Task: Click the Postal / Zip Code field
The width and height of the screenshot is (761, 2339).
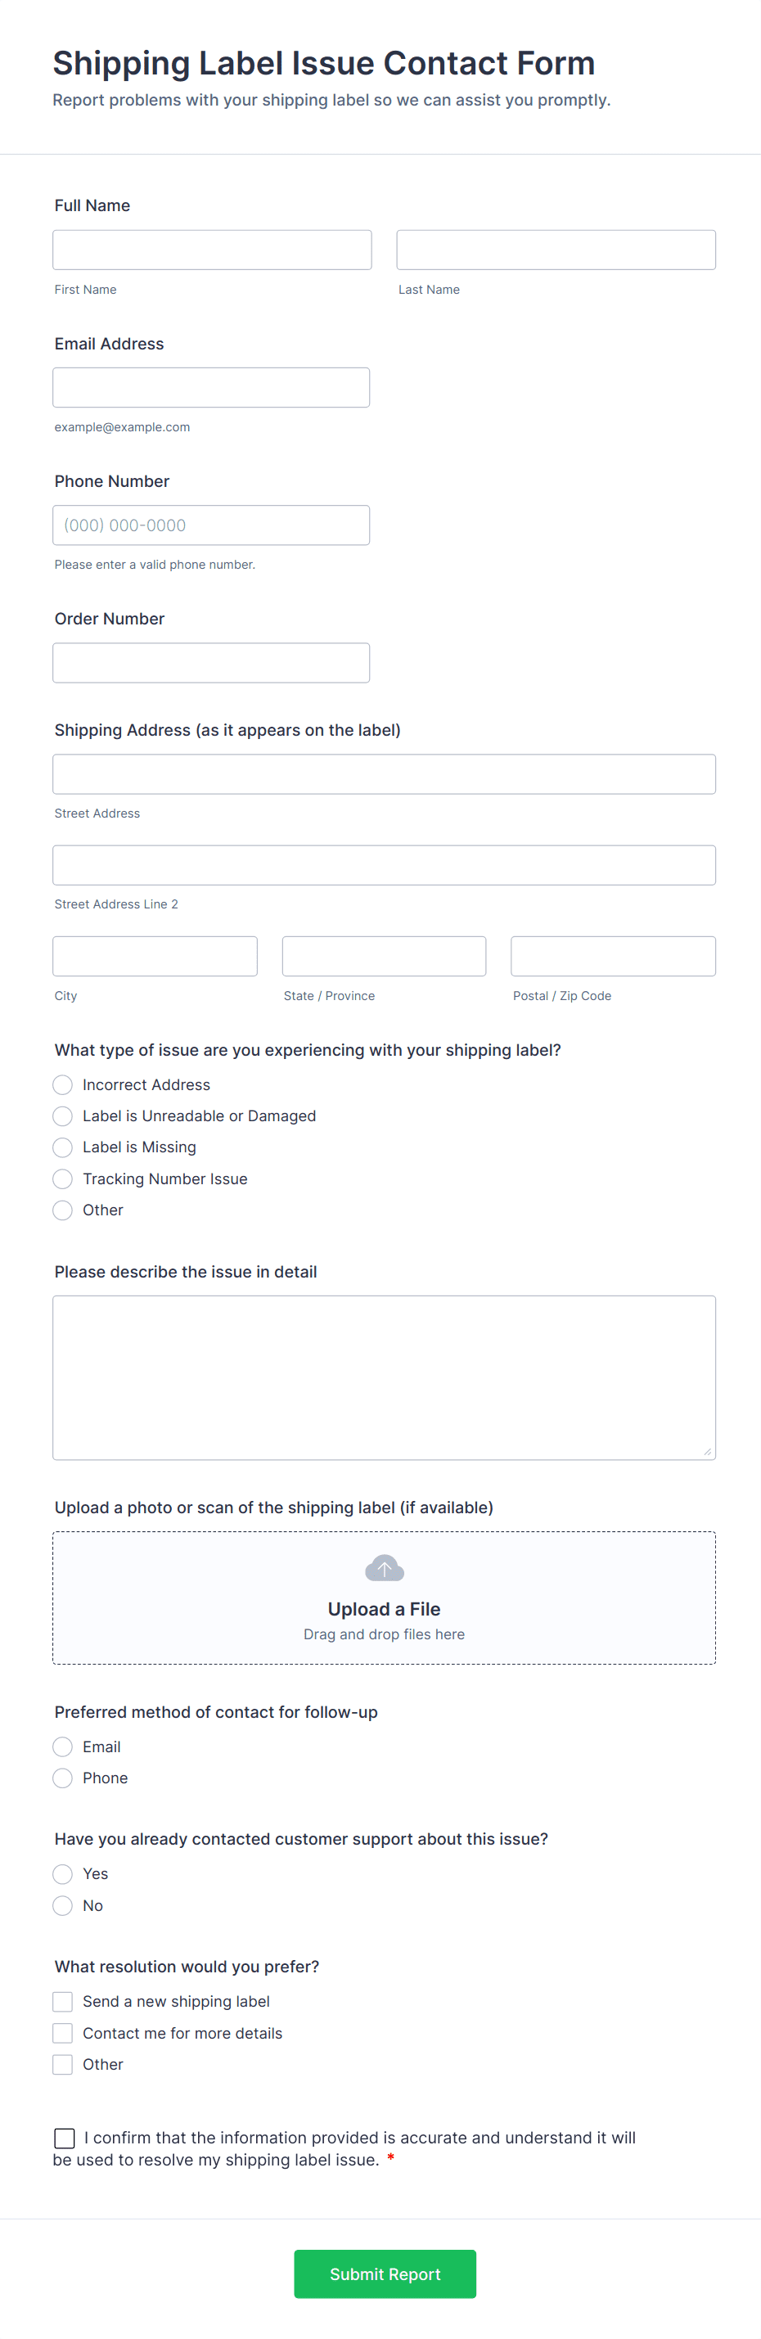Action: 613,955
